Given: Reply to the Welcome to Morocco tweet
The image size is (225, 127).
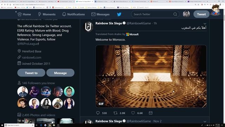Looking at the screenshot, I should coord(98,113).
